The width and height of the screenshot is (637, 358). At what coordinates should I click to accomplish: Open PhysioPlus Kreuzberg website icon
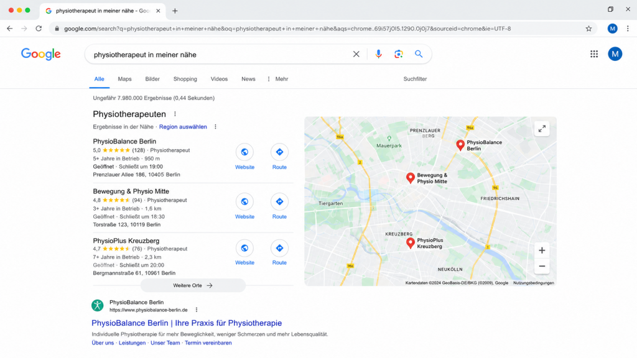[x=244, y=248]
